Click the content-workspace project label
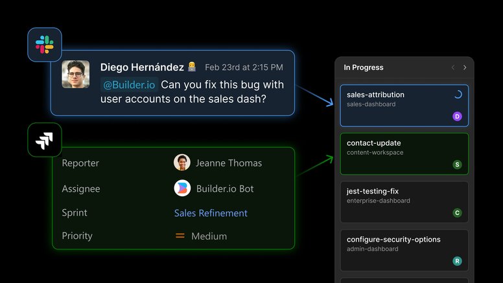The height and width of the screenshot is (283, 503). [375, 153]
